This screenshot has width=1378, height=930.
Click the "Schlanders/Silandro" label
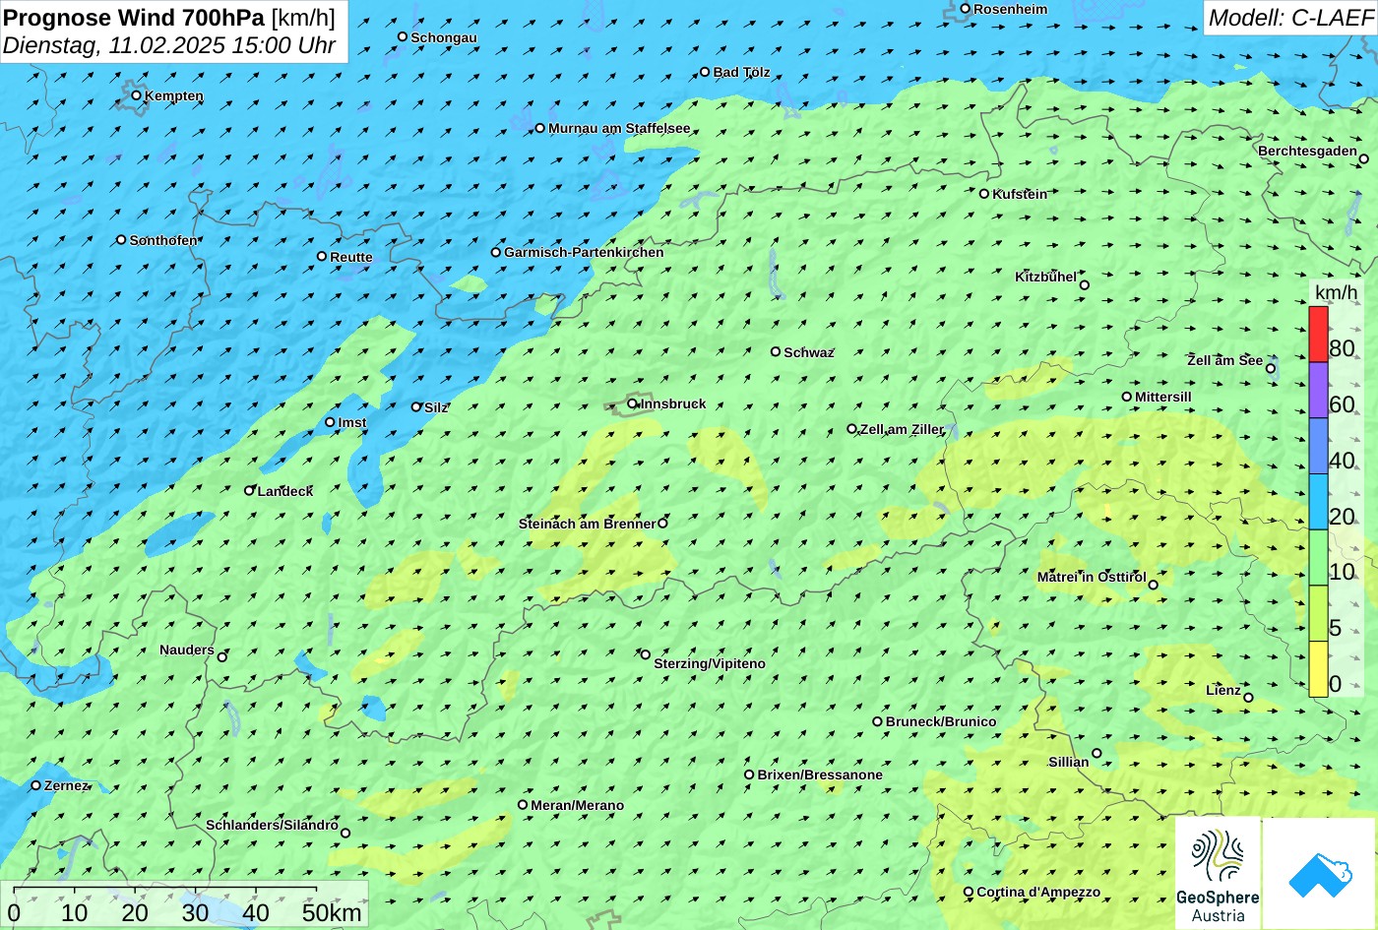[x=272, y=826]
